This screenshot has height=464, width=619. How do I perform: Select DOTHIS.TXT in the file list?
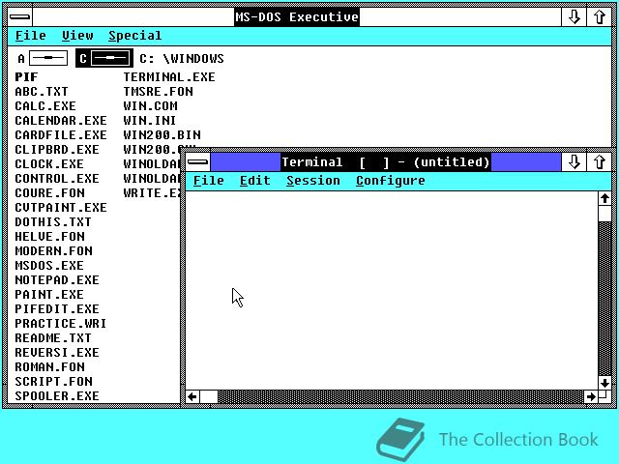pyautogui.click(x=53, y=221)
